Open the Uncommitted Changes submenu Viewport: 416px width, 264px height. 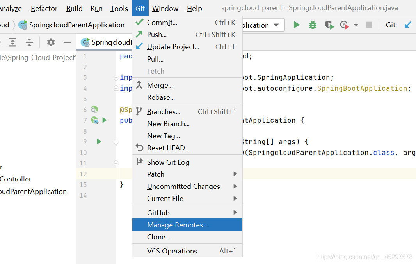(187, 187)
